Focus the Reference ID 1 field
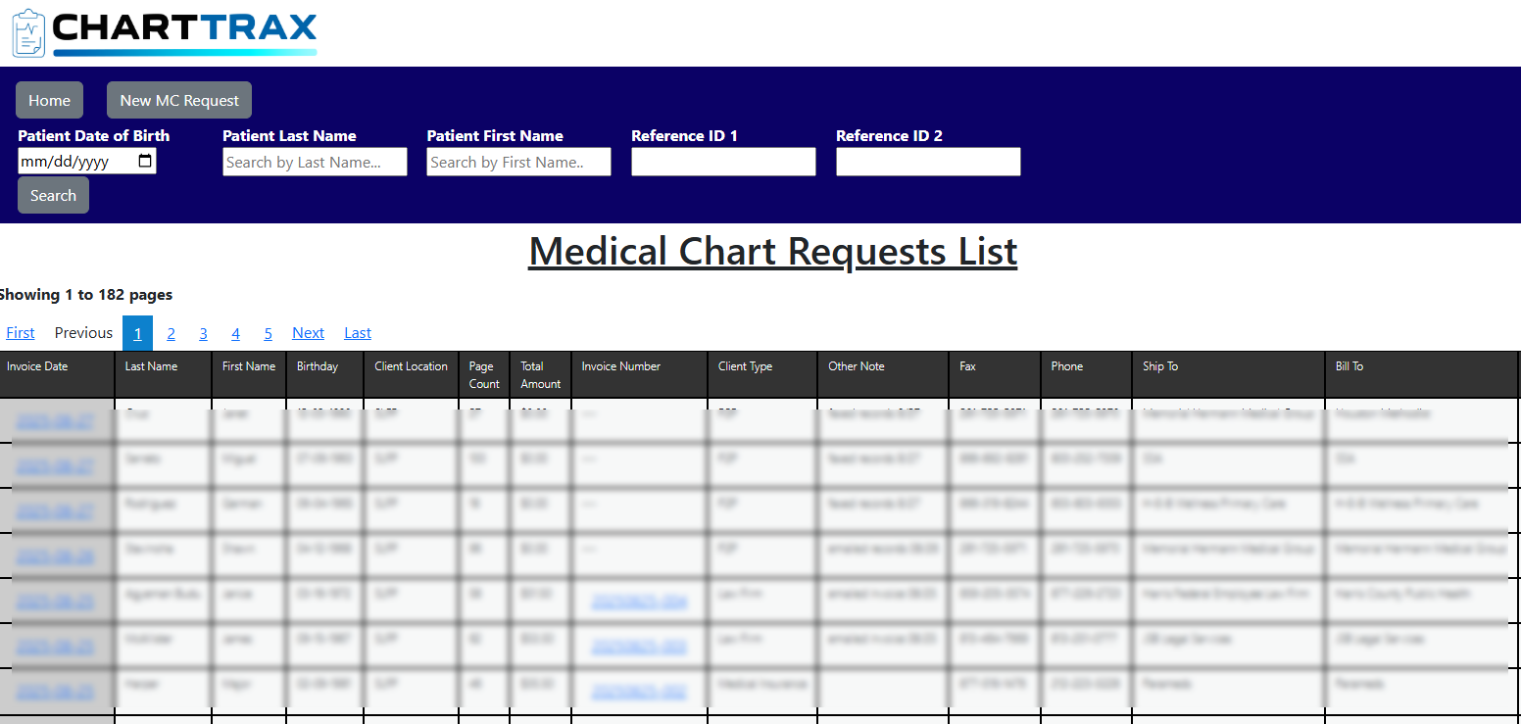 coord(723,162)
